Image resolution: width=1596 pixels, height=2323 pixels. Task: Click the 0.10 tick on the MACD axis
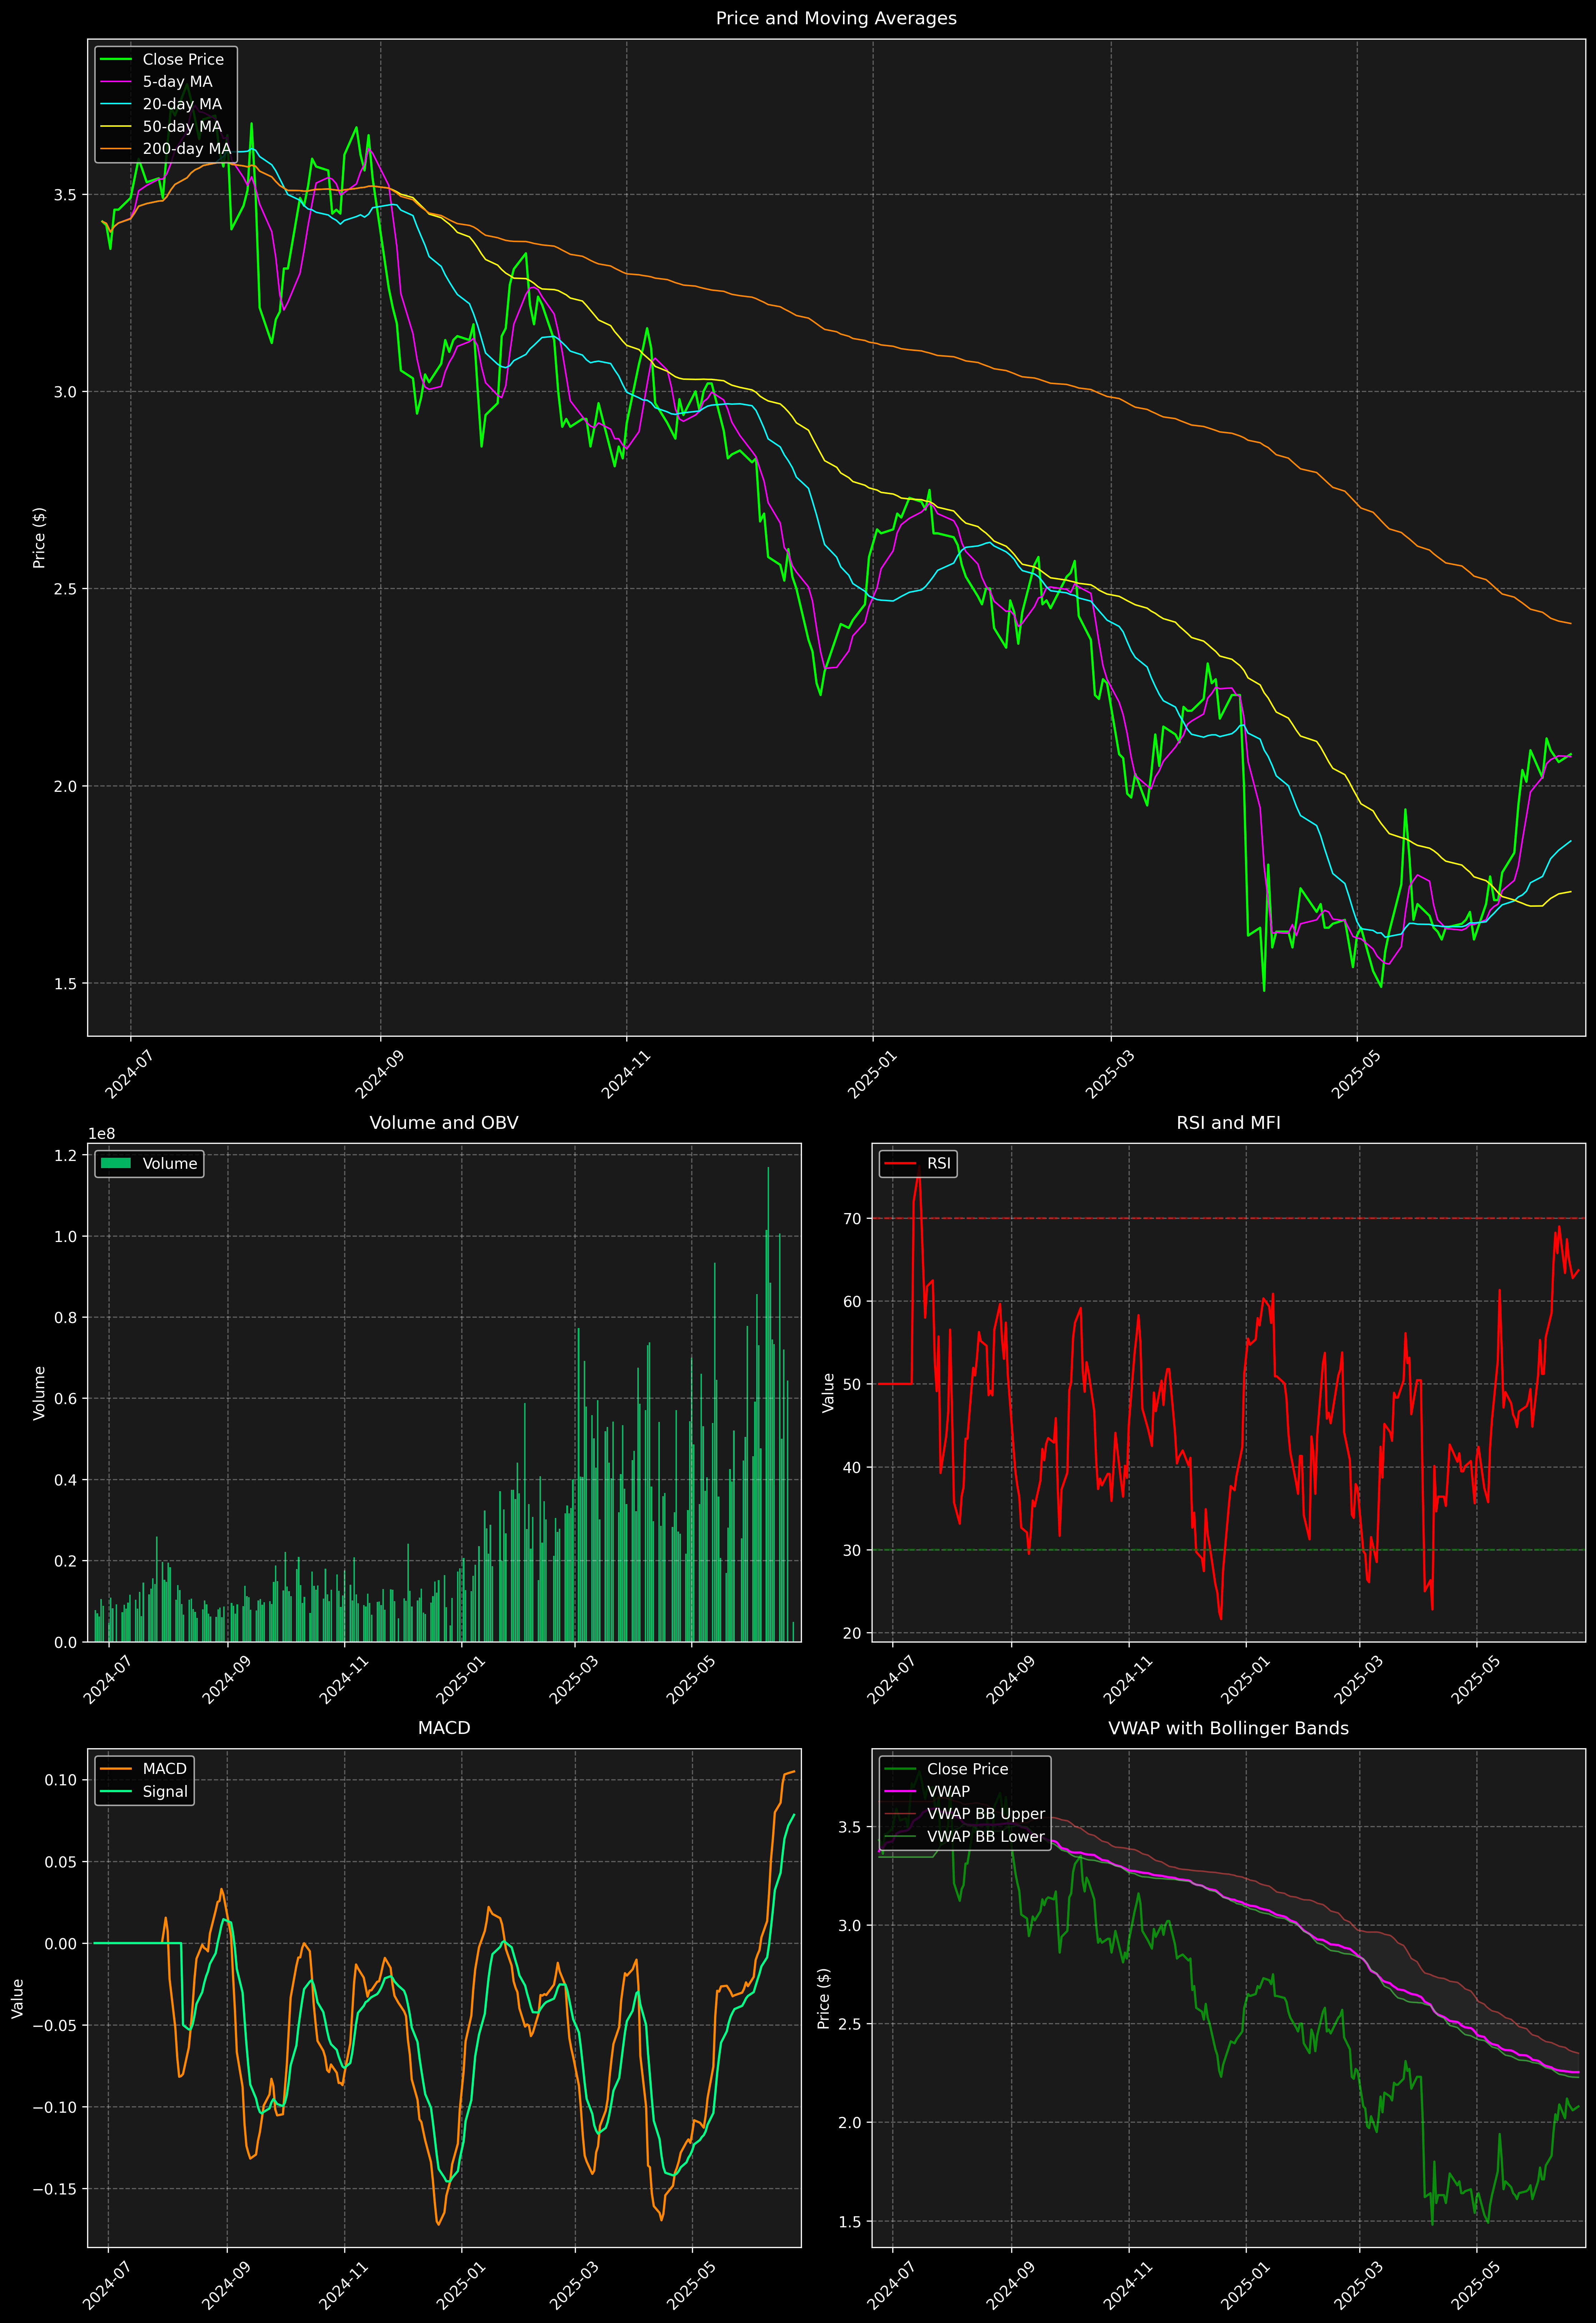coord(61,1780)
